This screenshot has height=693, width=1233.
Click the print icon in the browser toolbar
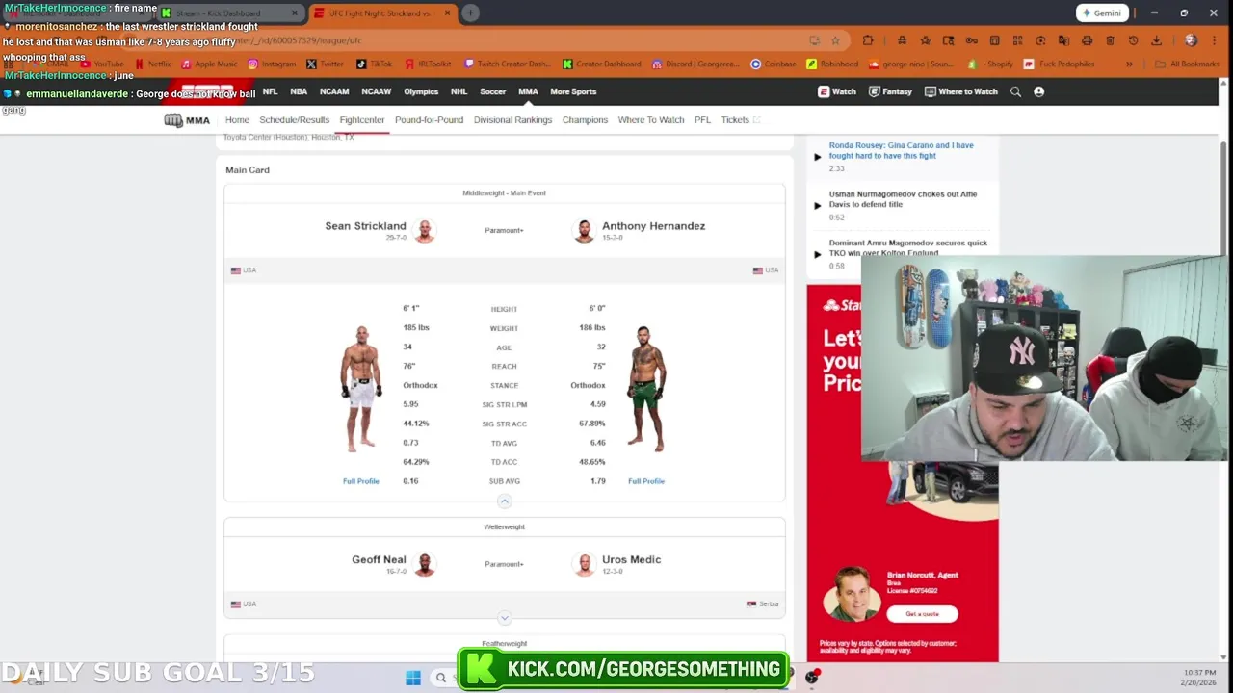click(1087, 40)
